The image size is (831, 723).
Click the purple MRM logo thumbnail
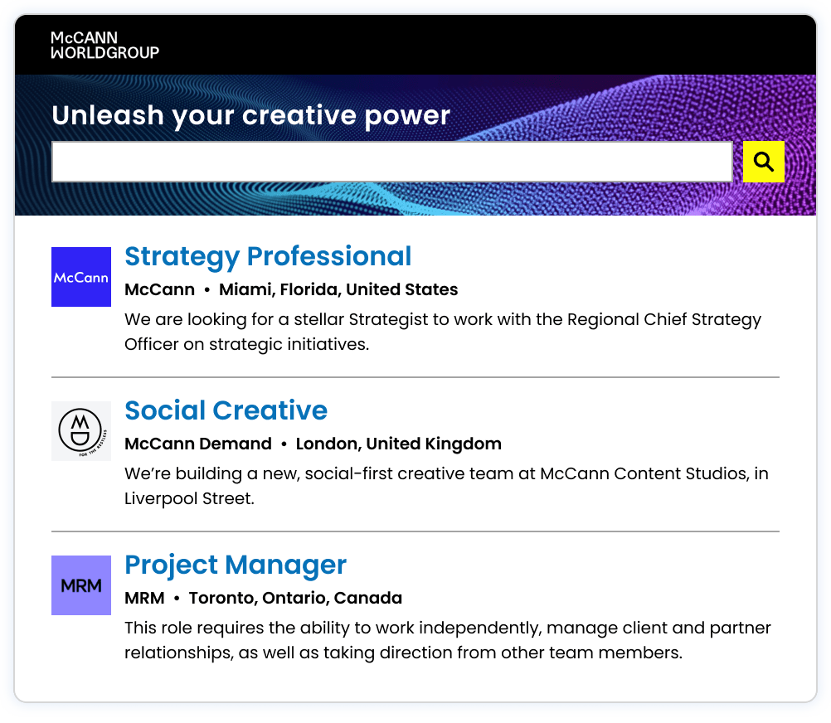pyautogui.click(x=81, y=585)
